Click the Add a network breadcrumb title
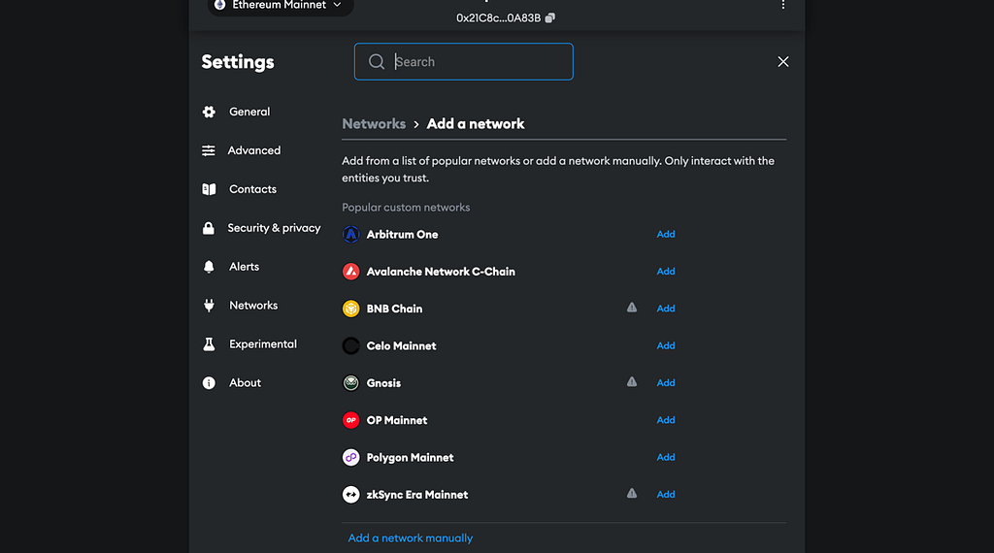The width and height of the screenshot is (994, 553). (476, 123)
